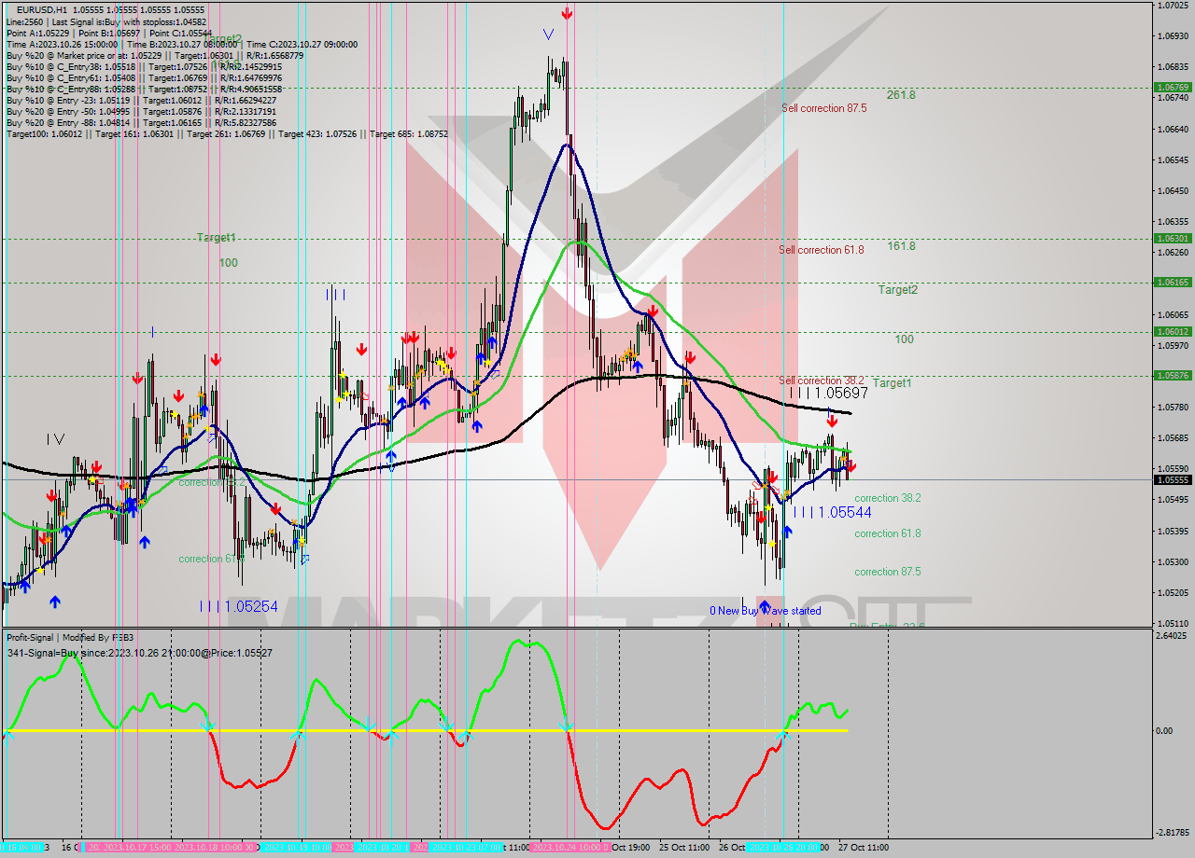Click the paired red down arrows in the mid-chart congestion
The width and height of the screenshot is (1195, 858).
411,339
